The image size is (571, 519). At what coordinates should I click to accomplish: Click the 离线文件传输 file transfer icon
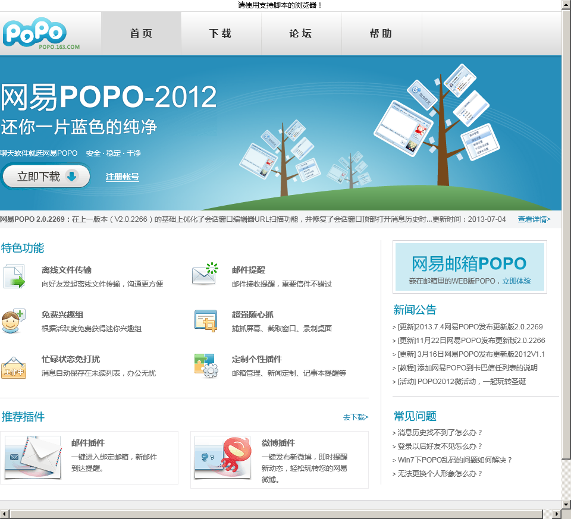click(x=14, y=276)
